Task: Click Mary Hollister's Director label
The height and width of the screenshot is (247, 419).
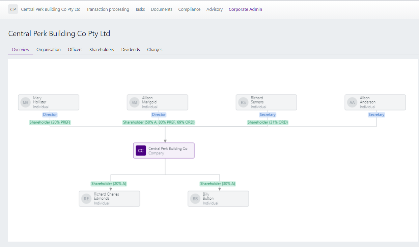Action: tap(50, 115)
